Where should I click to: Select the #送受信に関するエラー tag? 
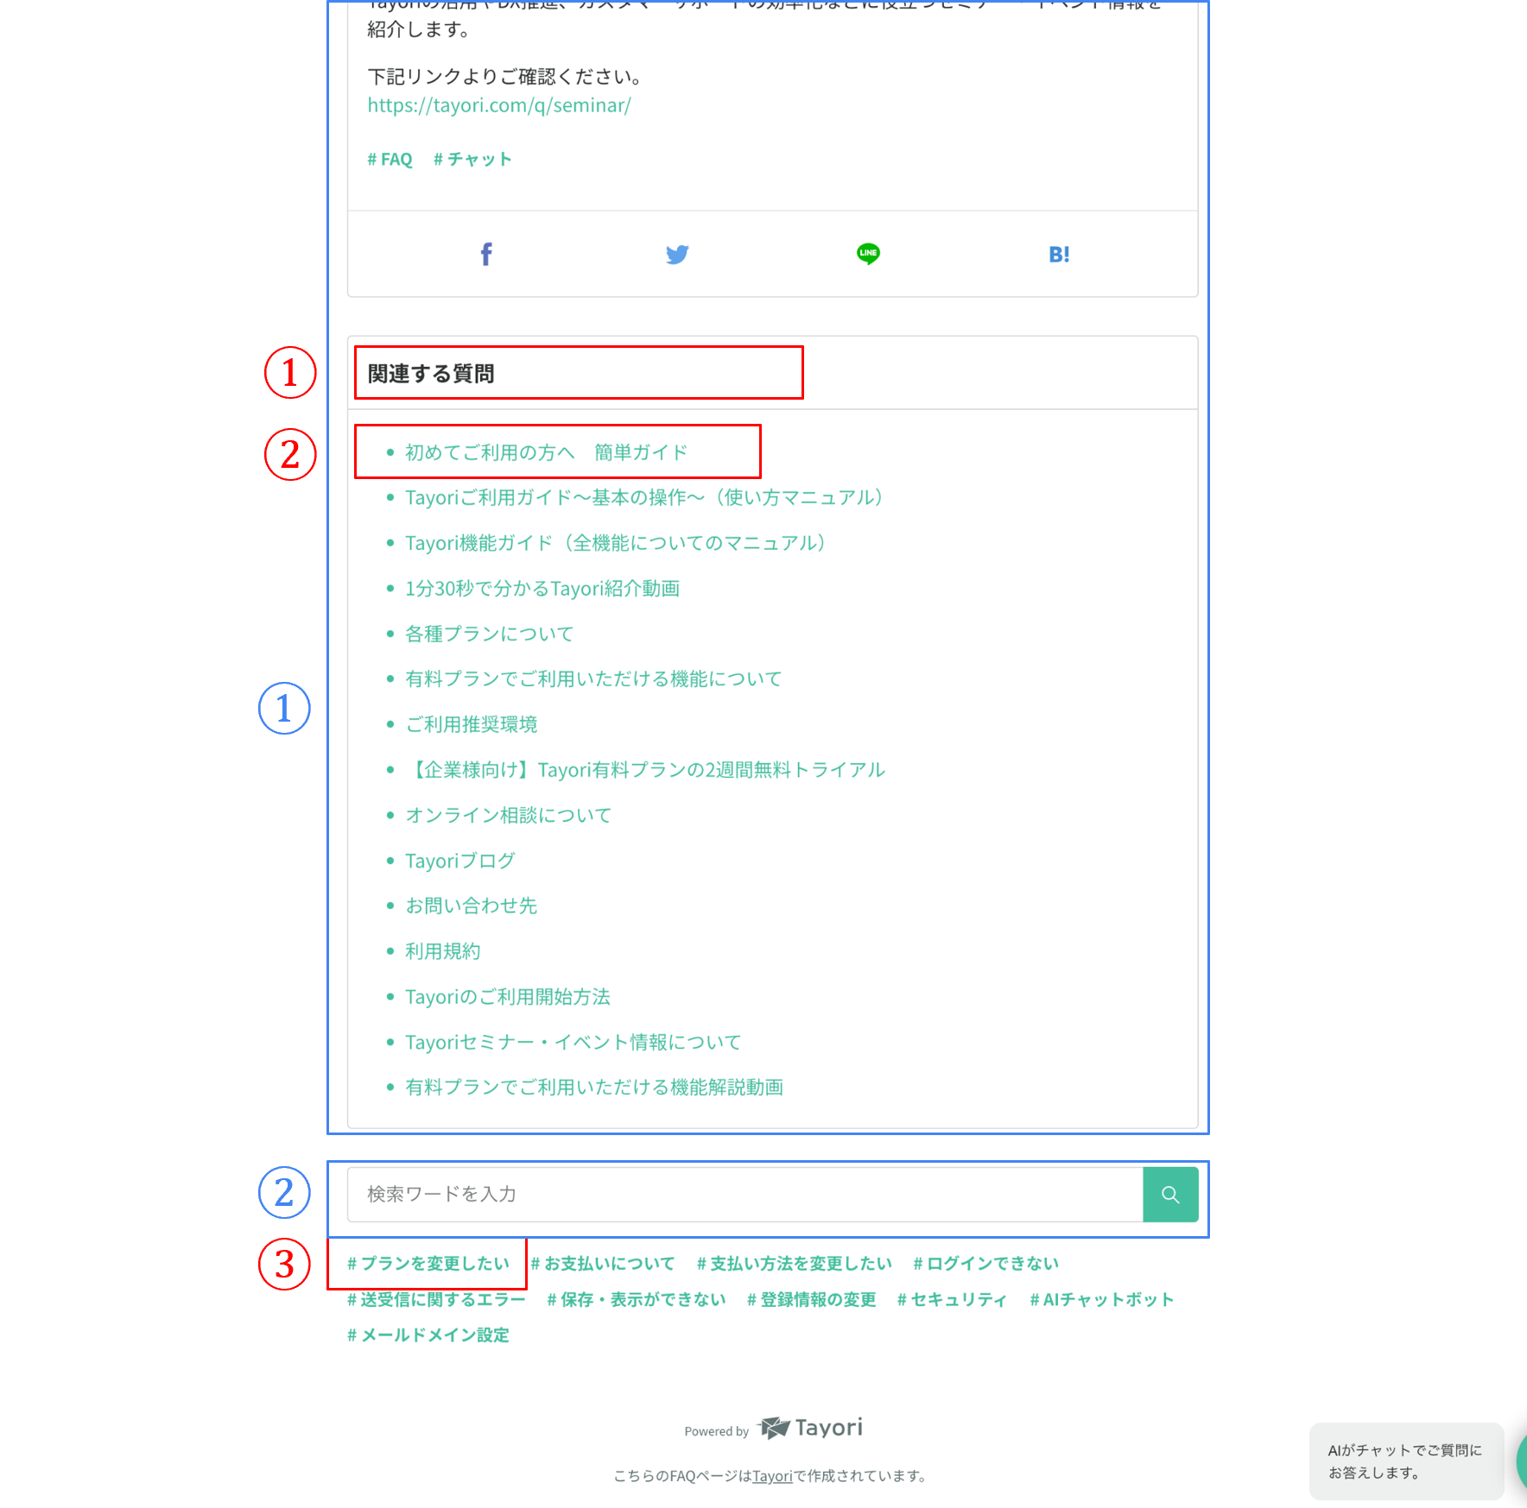436,1300
